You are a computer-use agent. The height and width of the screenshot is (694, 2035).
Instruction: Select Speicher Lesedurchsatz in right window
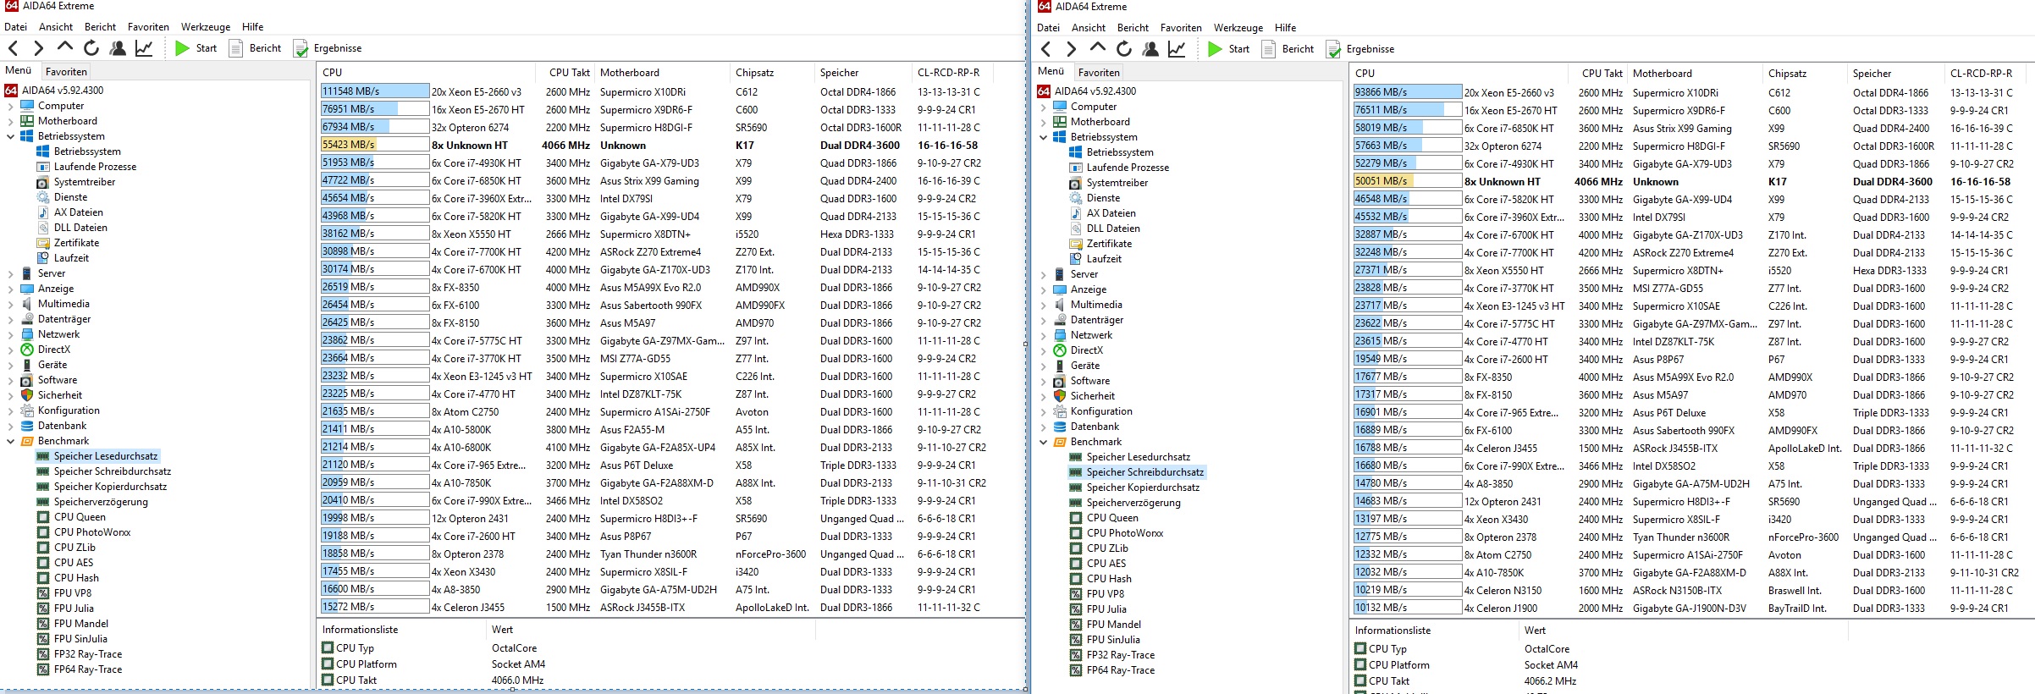(1139, 457)
